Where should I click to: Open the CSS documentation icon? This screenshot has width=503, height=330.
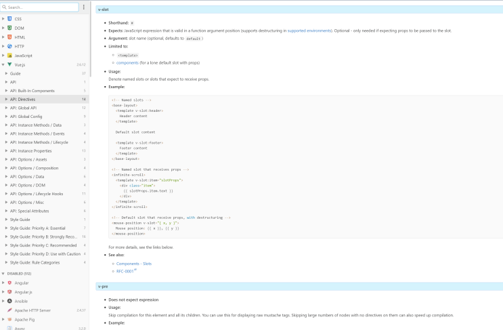click(x=9, y=19)
